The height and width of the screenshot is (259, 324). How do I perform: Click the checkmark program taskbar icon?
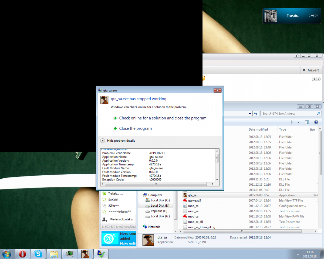pos(101,254)
